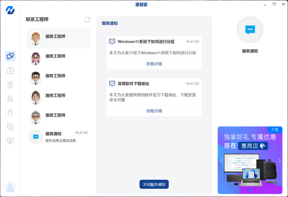Click the 服务通知 panel heading
Screen dimensions: 288x197
[x=110, y=23]
